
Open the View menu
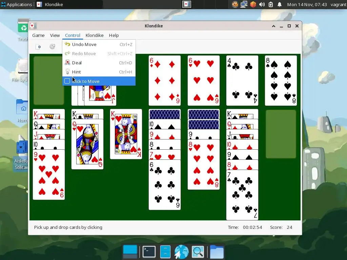pos(55,35)
